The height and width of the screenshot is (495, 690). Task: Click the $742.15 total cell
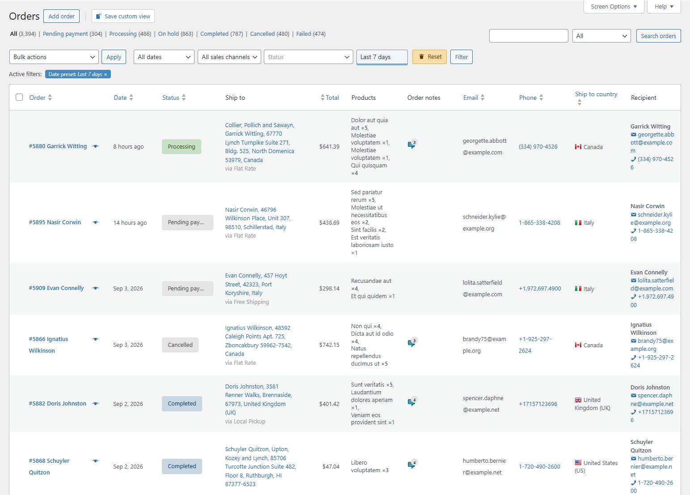click(x=329, y=345)
